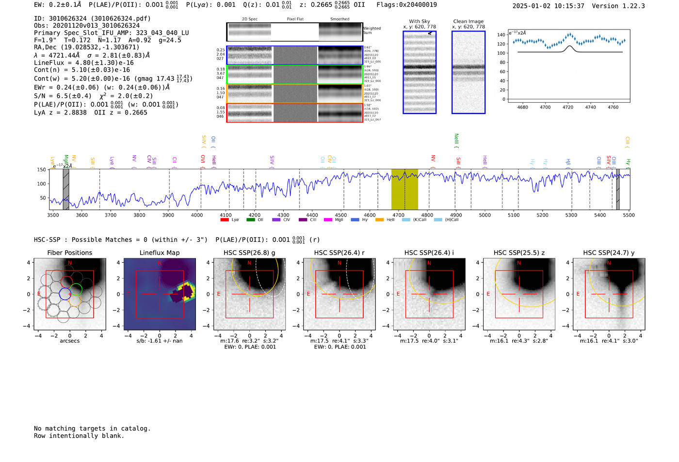Image resolution: width=679 pixels, height=462 pixels.
Task: Click the Cont(w) gmag 17.43 line
Action: [x=113, y=78]
